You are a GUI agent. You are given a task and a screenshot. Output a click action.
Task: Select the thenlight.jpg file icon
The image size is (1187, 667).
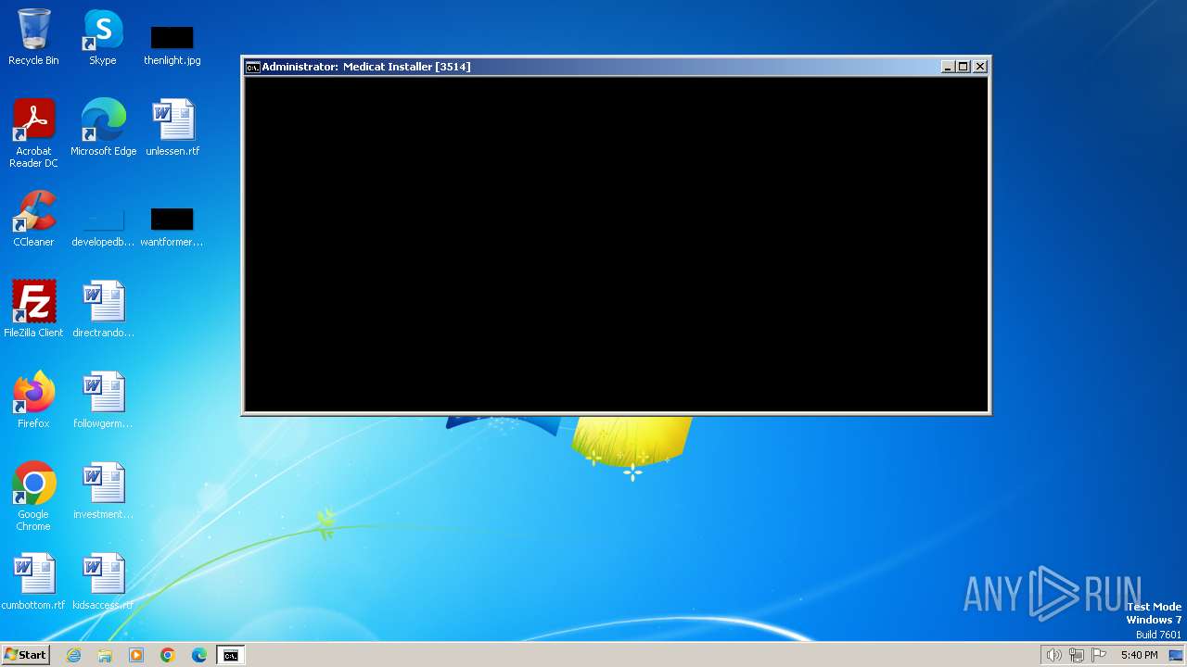click(x=172, y=44)
